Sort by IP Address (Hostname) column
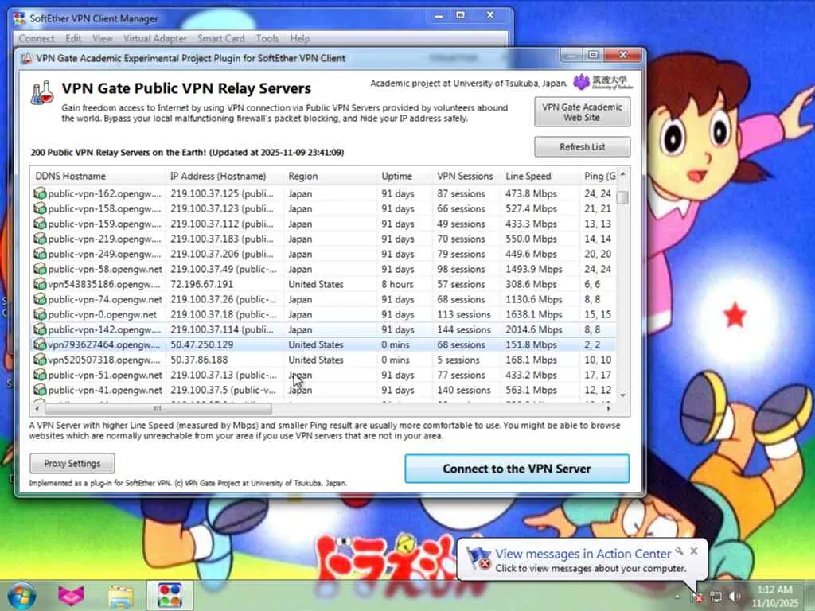Viewport: 815px width, 611px height. (224, 176)
